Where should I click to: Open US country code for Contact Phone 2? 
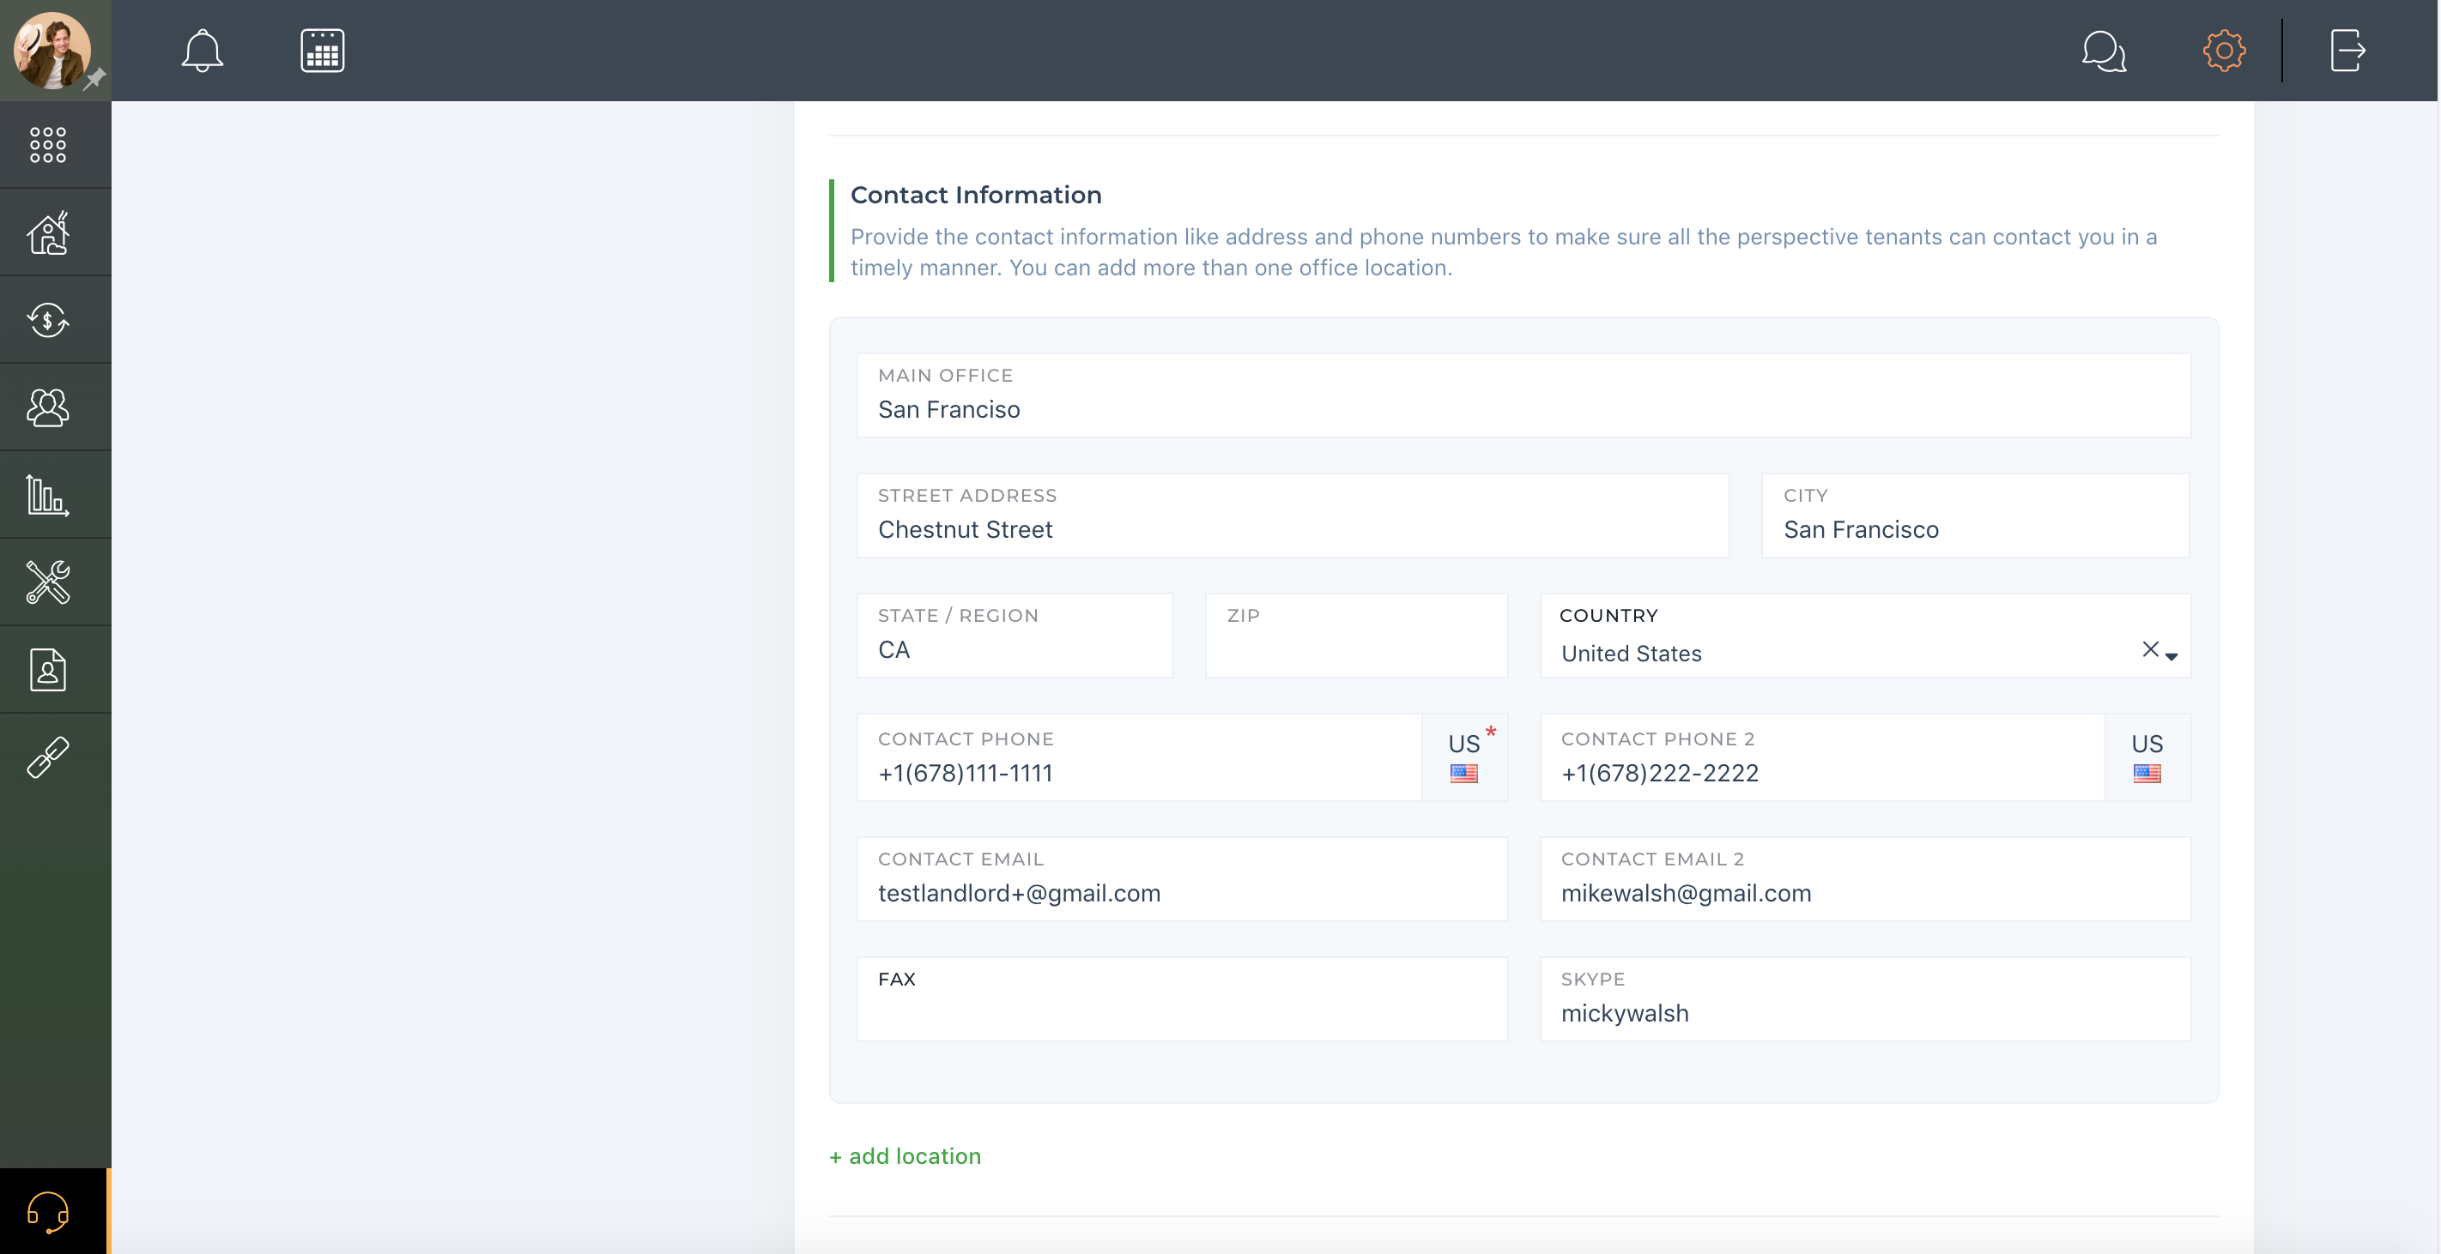(x=2147, y=757)
